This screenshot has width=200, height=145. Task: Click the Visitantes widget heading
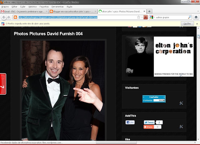pyautogui.click(x=132, y=88)
